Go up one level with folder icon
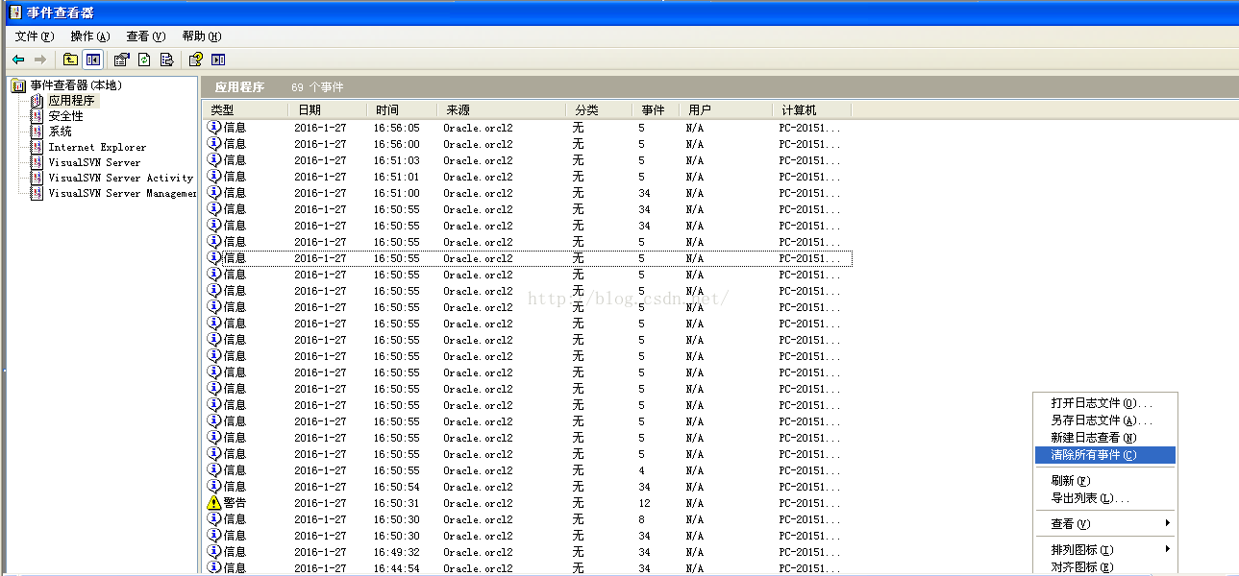 coord(70,60)
